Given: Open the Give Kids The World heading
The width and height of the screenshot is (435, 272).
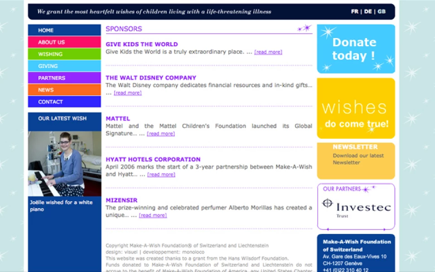Looking at the screenshot, I should 142,44.
